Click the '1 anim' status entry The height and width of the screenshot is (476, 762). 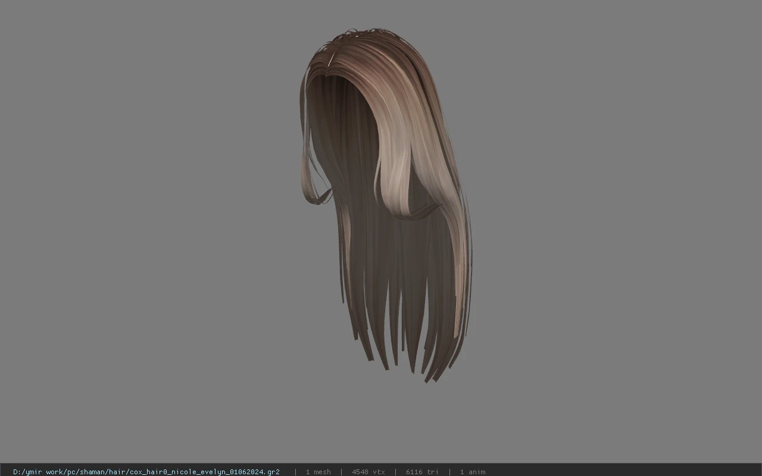[472, 472]
